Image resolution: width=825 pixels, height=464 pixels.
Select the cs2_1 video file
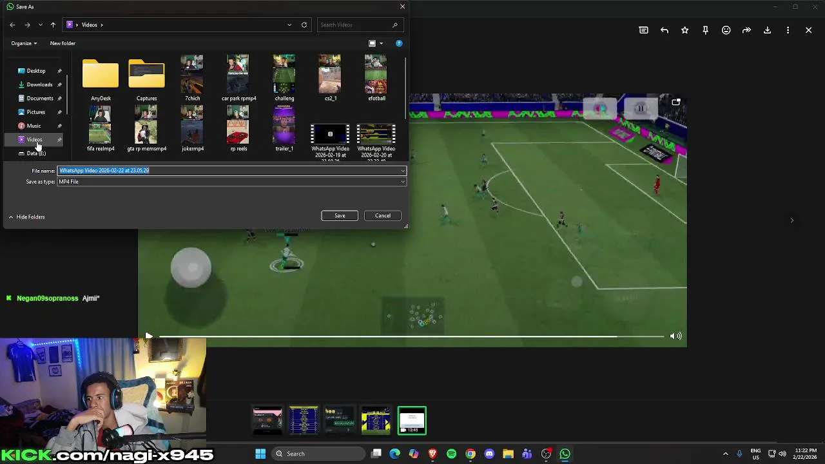coord(330,78)
